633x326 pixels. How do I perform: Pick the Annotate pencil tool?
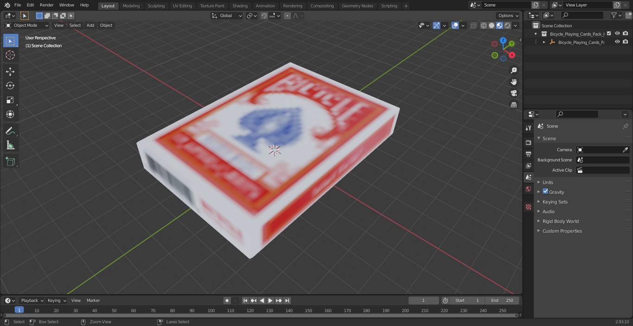click(10, 131)
